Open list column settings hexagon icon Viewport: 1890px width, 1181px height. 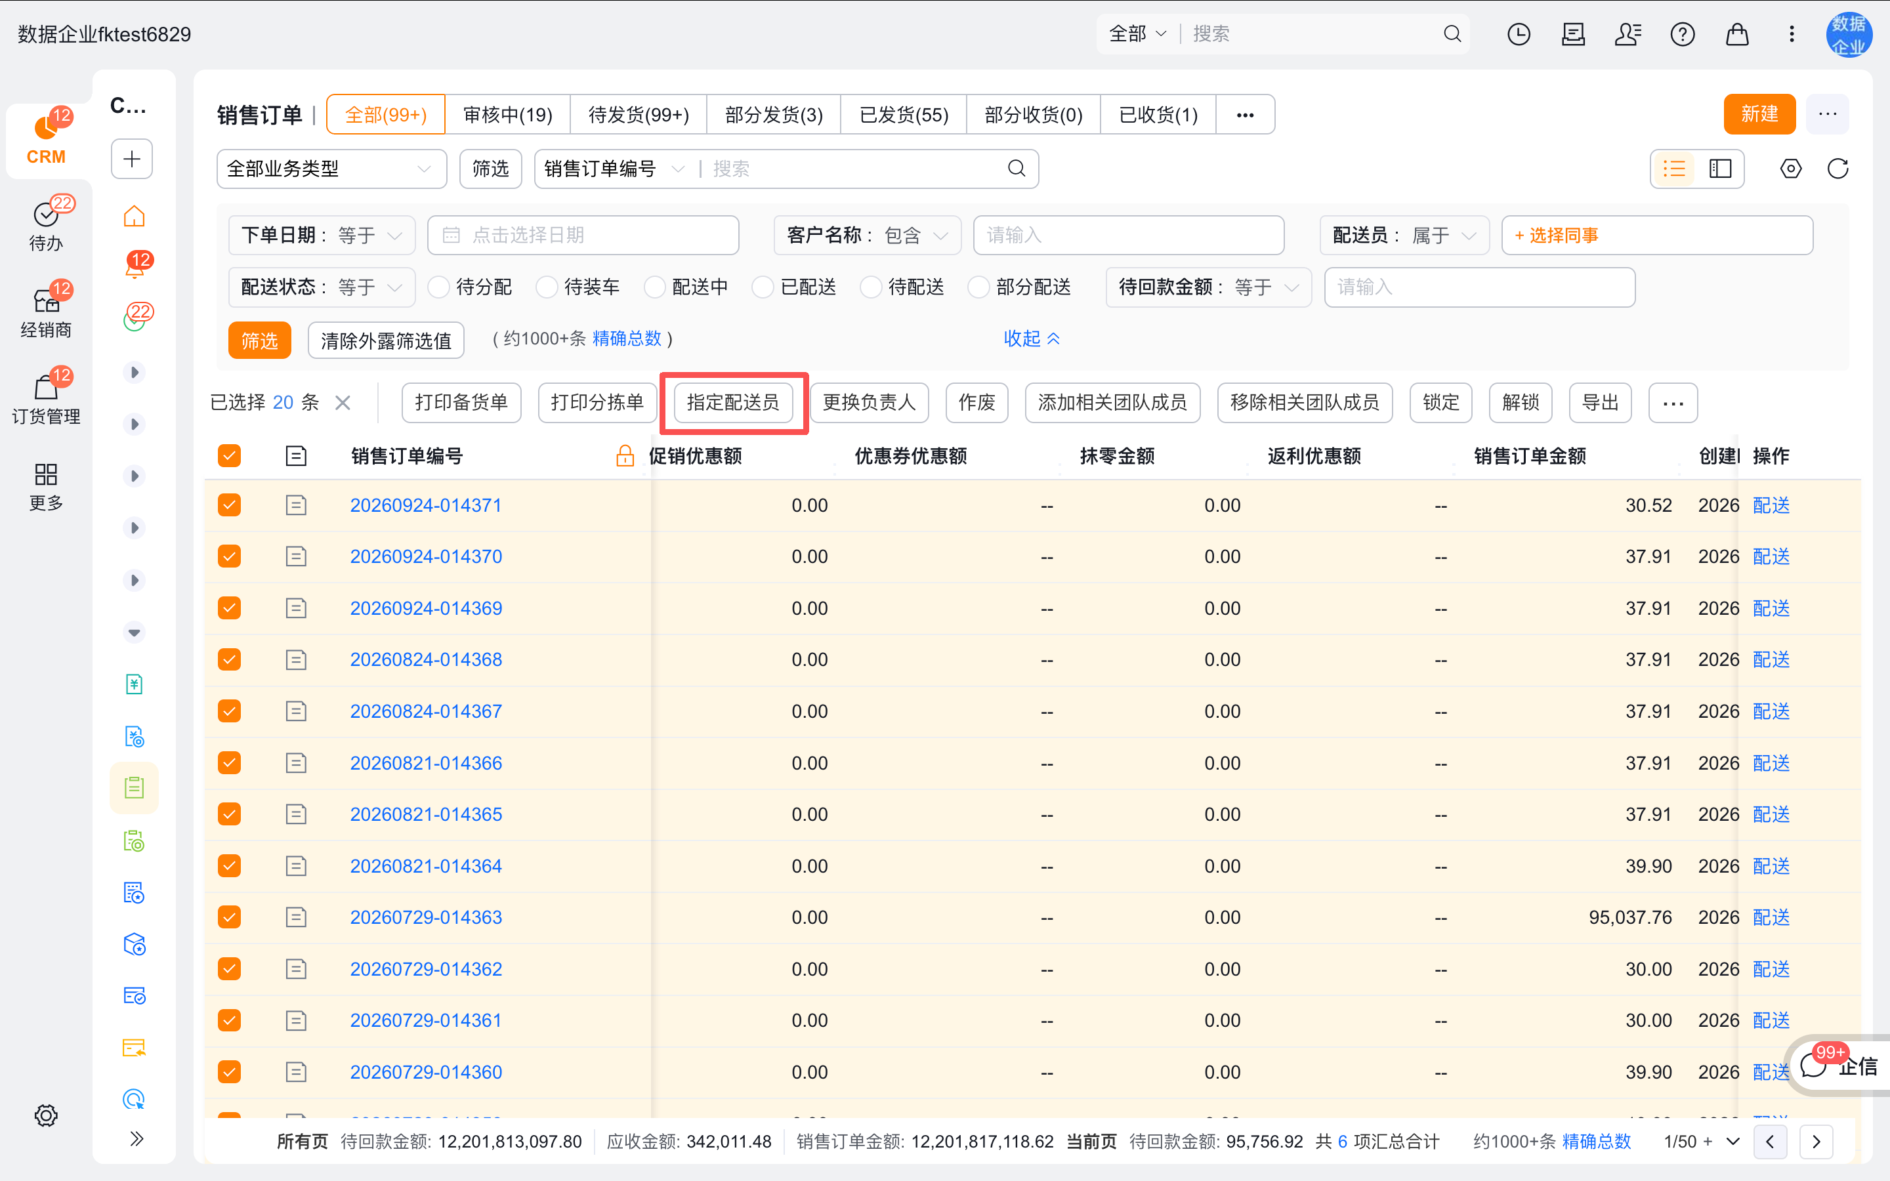[1791, 169]
